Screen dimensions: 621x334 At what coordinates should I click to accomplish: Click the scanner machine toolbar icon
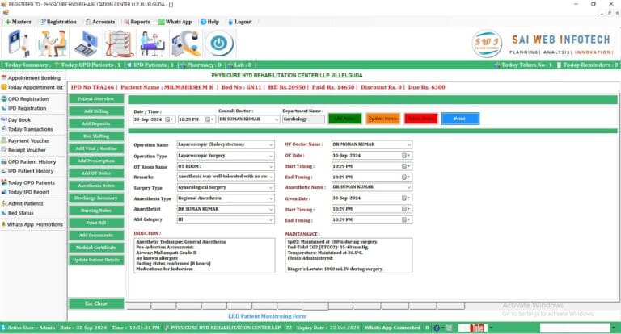(185, 44)
